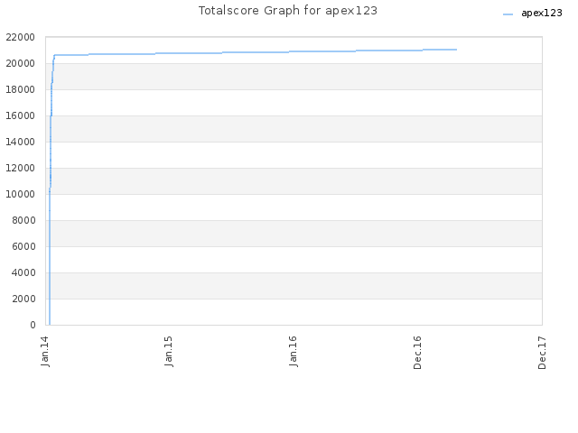Click the 20000 y-axis label

(x=20, y=63)
